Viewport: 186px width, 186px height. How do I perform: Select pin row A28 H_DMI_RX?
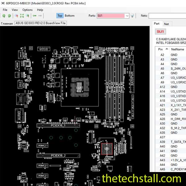(x=170, y=119)
